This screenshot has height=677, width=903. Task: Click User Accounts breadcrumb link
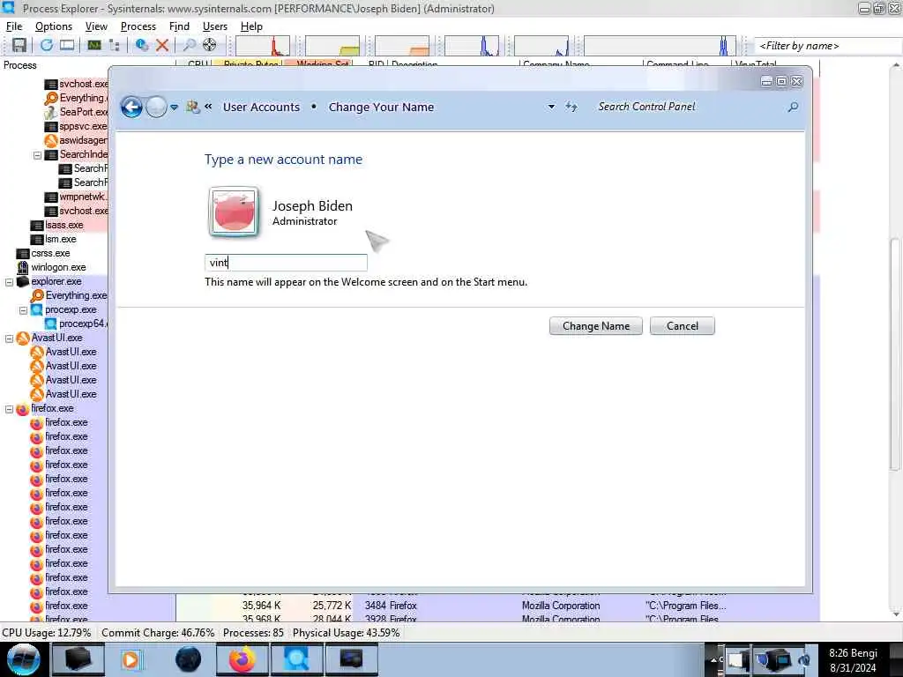[261, 107]
